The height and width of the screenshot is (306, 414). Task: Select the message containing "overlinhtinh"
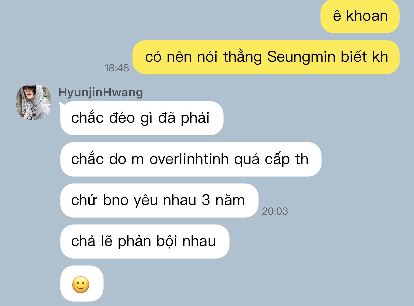191,159
